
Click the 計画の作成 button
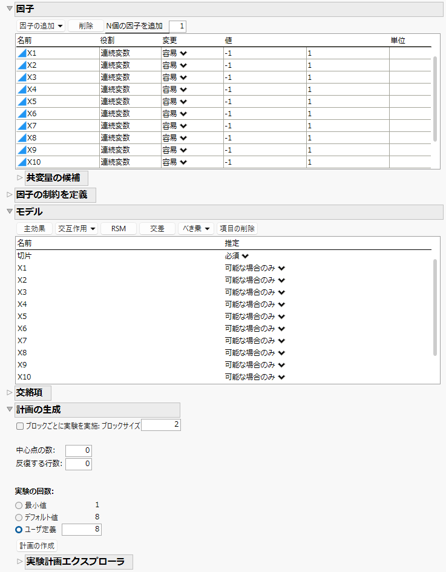point(37,546)
